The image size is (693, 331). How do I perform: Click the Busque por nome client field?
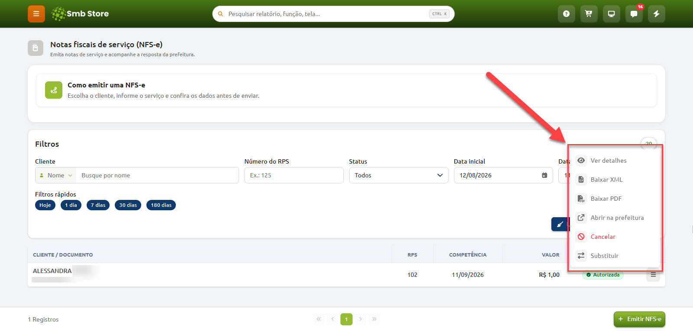(x=157, y=175)
